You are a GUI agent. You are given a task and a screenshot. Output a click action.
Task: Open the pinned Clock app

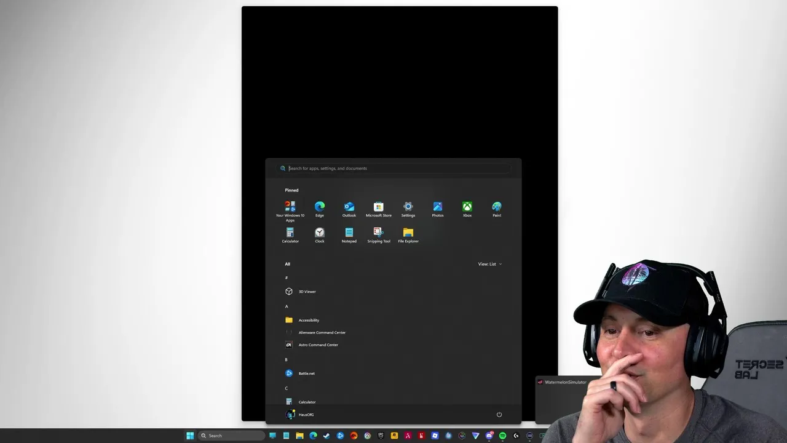click(320, 235)
